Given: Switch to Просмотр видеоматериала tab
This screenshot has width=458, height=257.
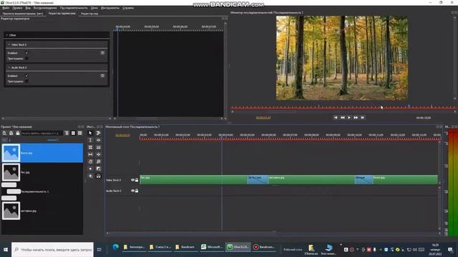Looking at the screenshot, I should click(x=23, y=14).
